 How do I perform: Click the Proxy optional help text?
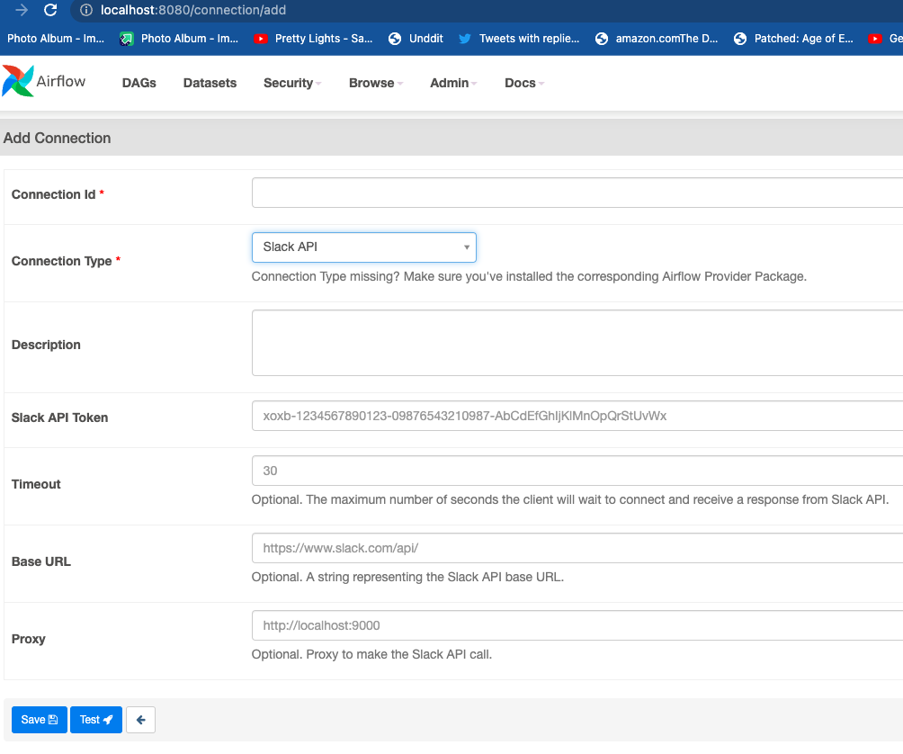point(371,654)
